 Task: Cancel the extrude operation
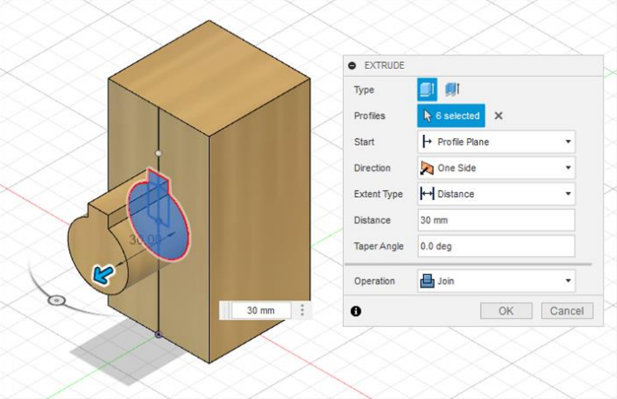(x=566, y=311)
